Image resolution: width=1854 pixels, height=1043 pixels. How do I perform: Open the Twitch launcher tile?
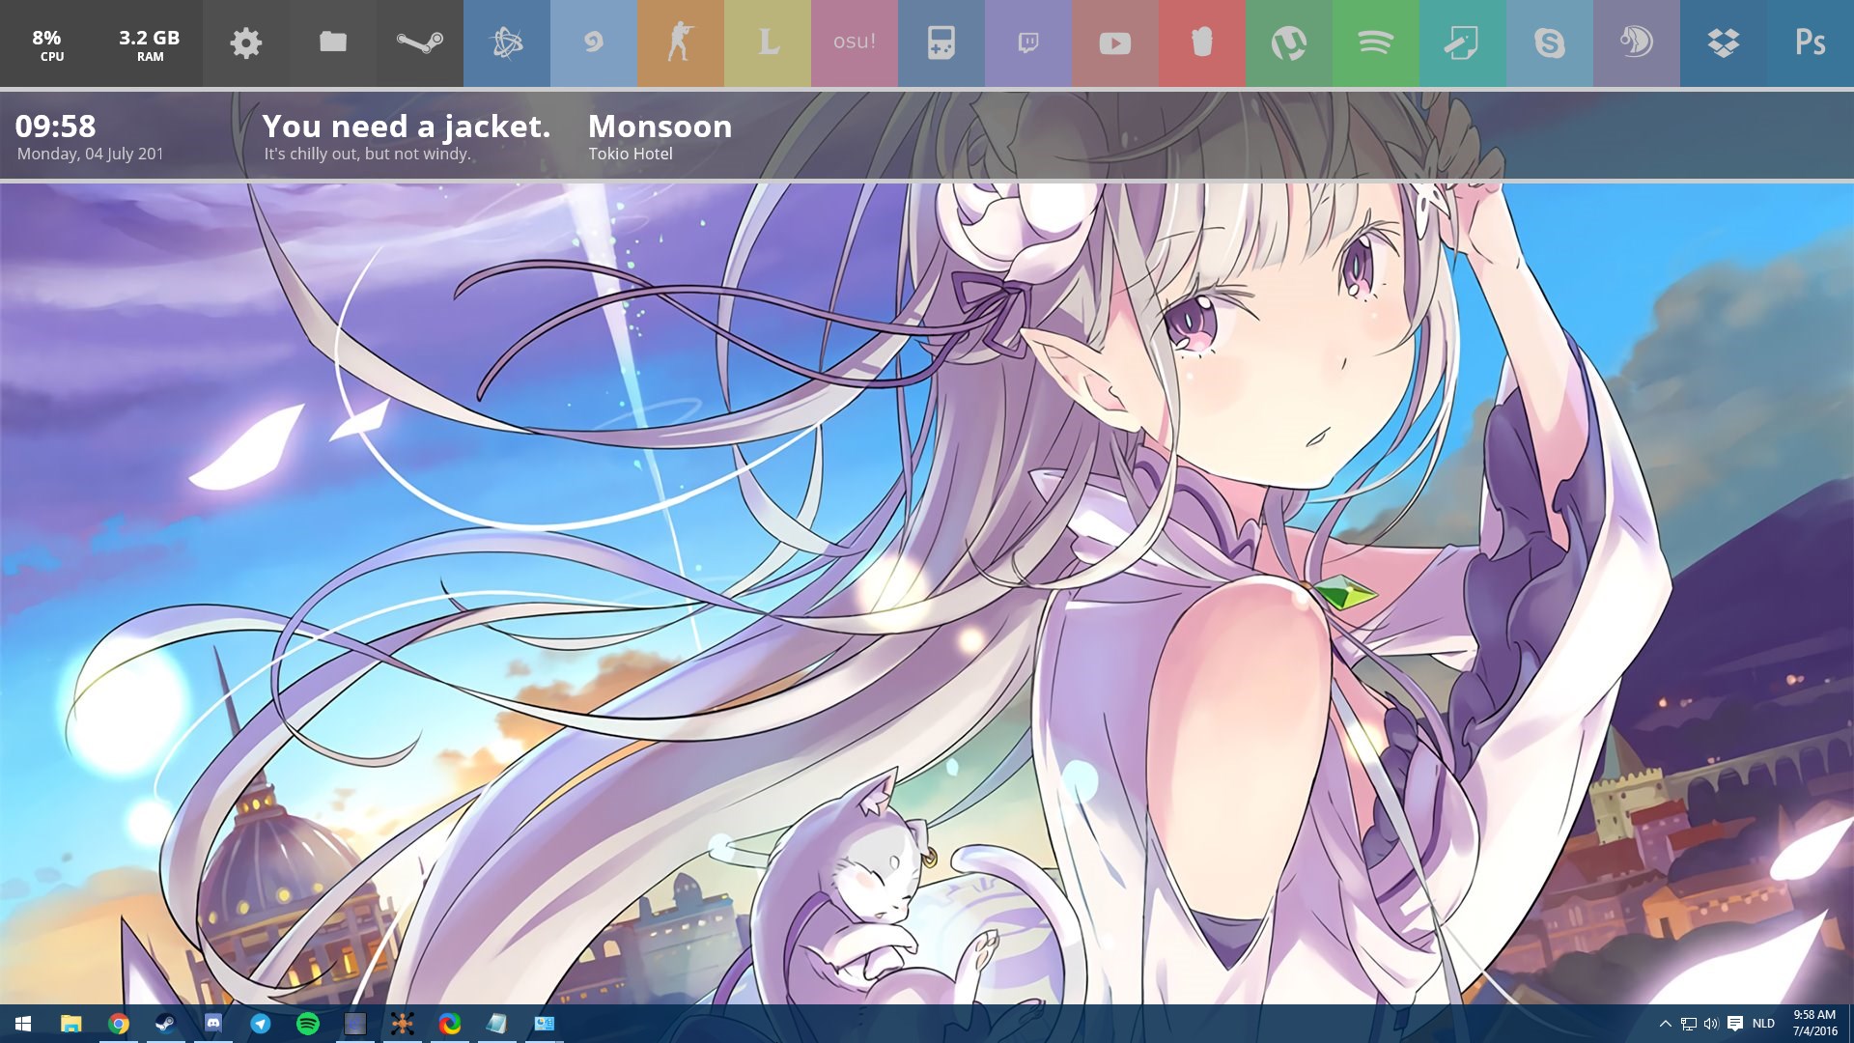point(1028,42)
